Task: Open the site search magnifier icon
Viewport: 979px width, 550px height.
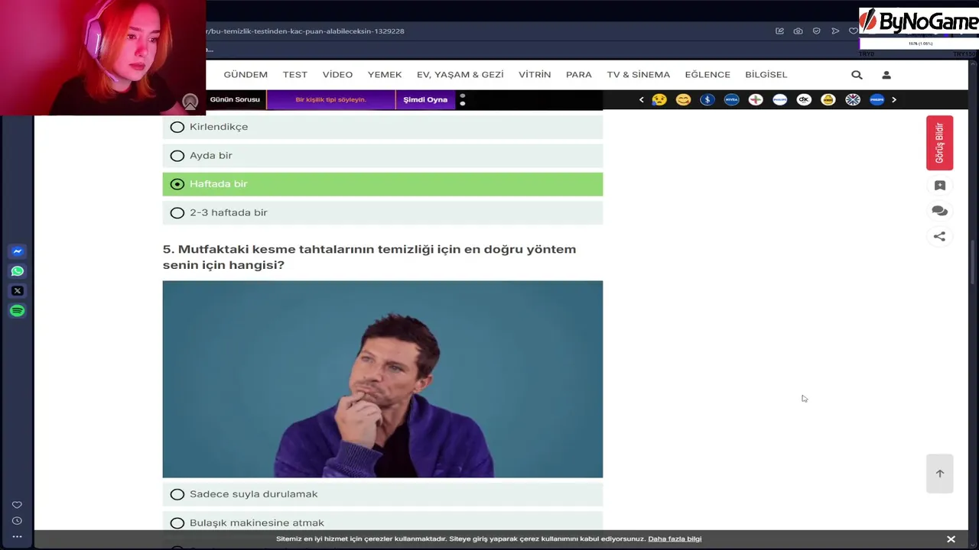Action: tap(857, 75)
